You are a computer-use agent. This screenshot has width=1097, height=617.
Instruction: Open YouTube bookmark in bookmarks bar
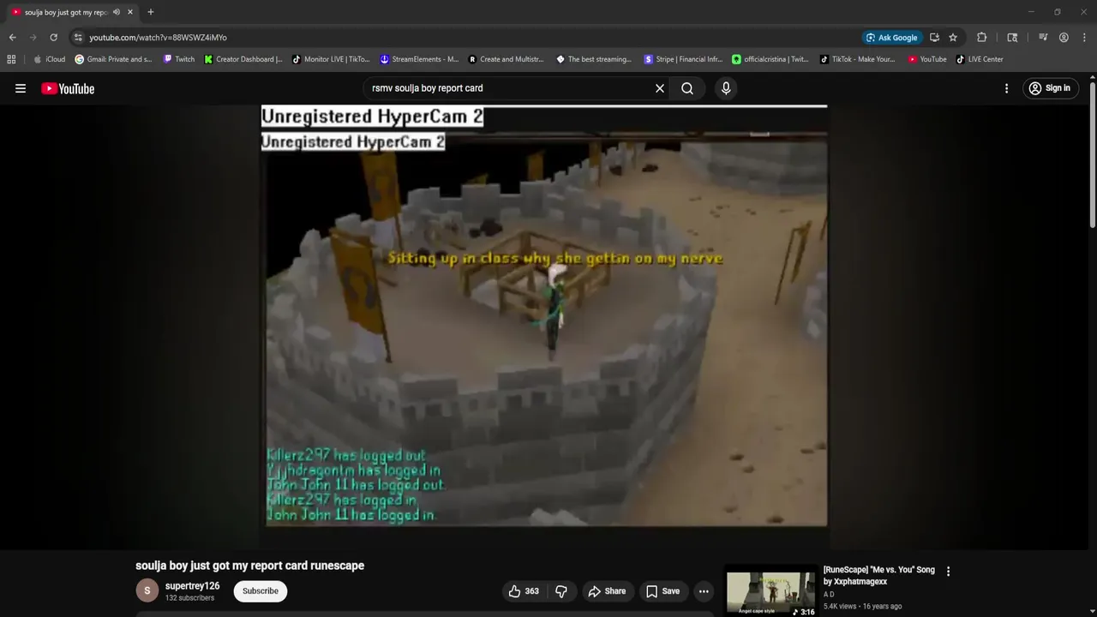tap(927, 59)
